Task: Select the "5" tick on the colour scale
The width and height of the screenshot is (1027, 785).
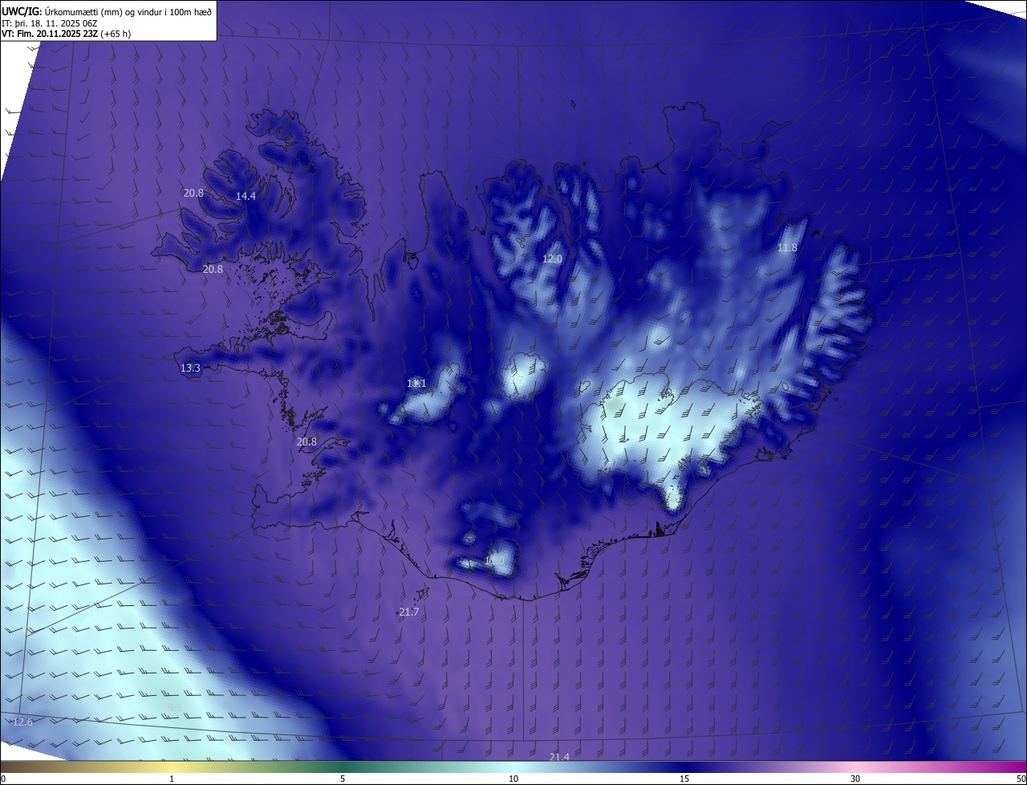Action: pyautogui.click(x=343, y=779)
